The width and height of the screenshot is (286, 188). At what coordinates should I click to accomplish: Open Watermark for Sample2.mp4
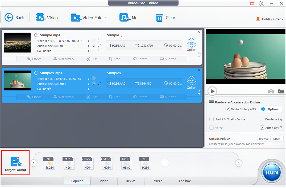[64, 97]
